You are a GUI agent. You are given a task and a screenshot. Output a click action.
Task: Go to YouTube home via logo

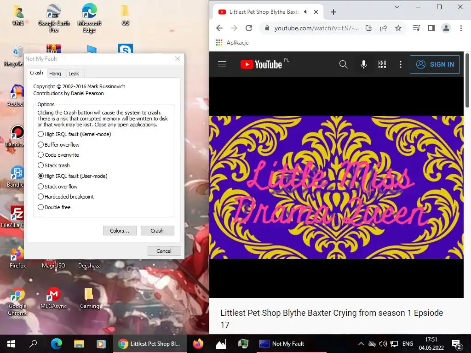[x=261, y=64]
